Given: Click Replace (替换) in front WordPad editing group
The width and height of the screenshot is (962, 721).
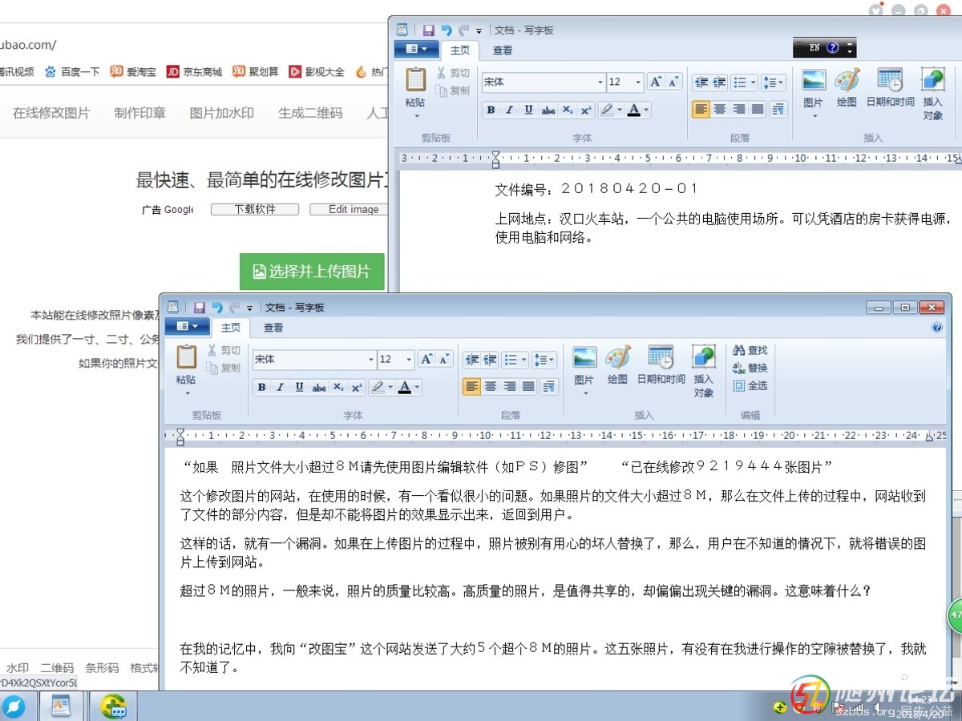Looking at the screenshot, I should [x=750, y=368].
